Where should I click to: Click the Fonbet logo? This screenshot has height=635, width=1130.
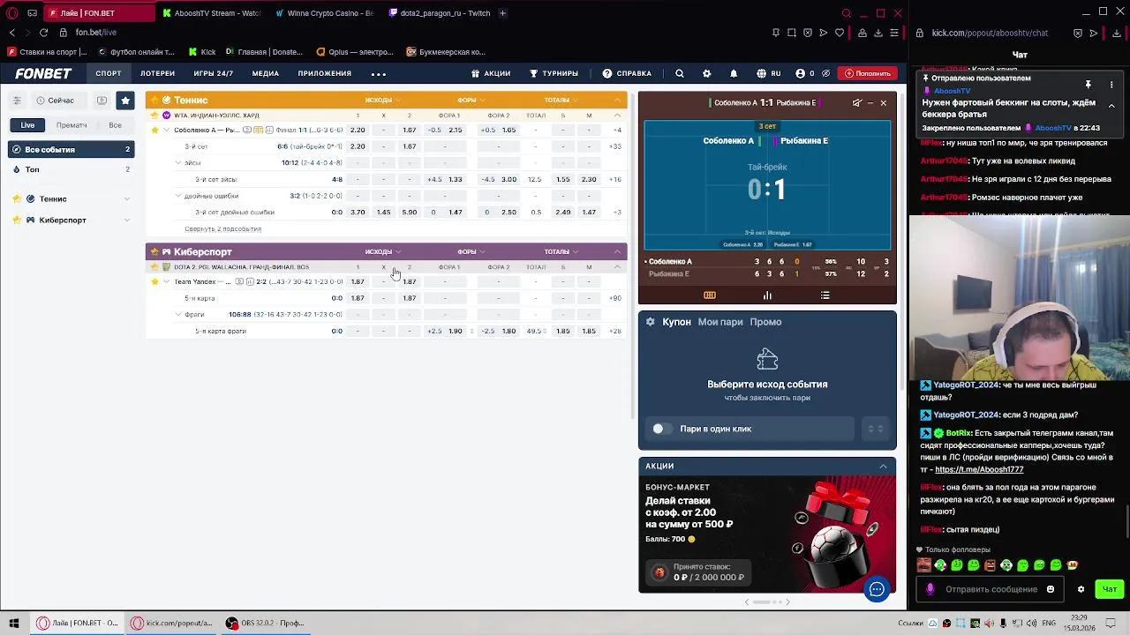(43, 73)
